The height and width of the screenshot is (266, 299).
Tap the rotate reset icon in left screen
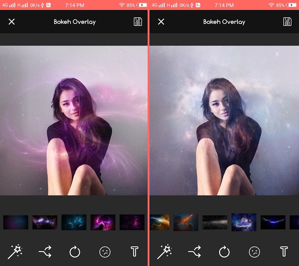[x=75, y=251]
